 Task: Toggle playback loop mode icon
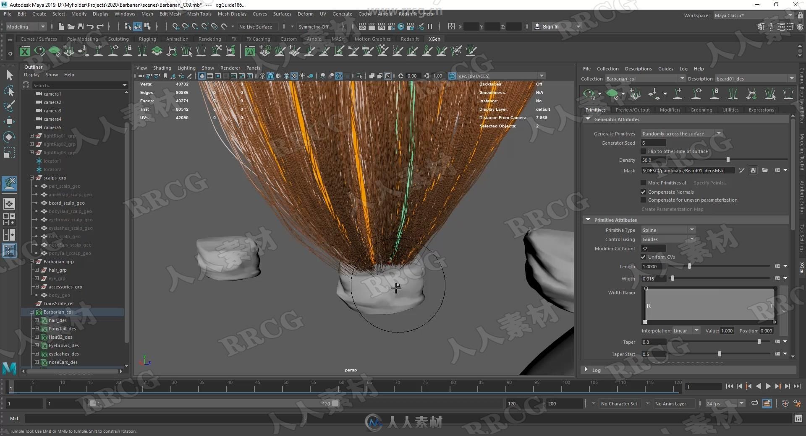(754, 403)
